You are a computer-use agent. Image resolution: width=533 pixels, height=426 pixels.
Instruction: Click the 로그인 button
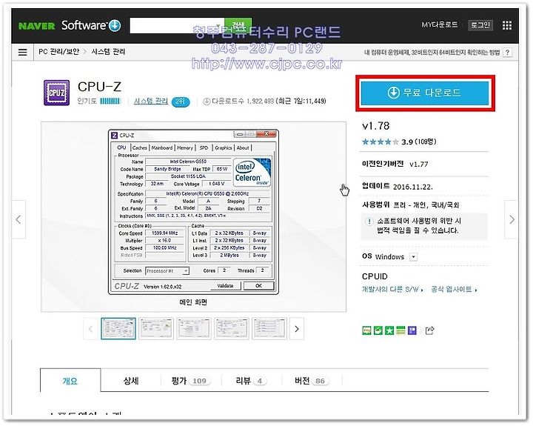pos(480,25)
